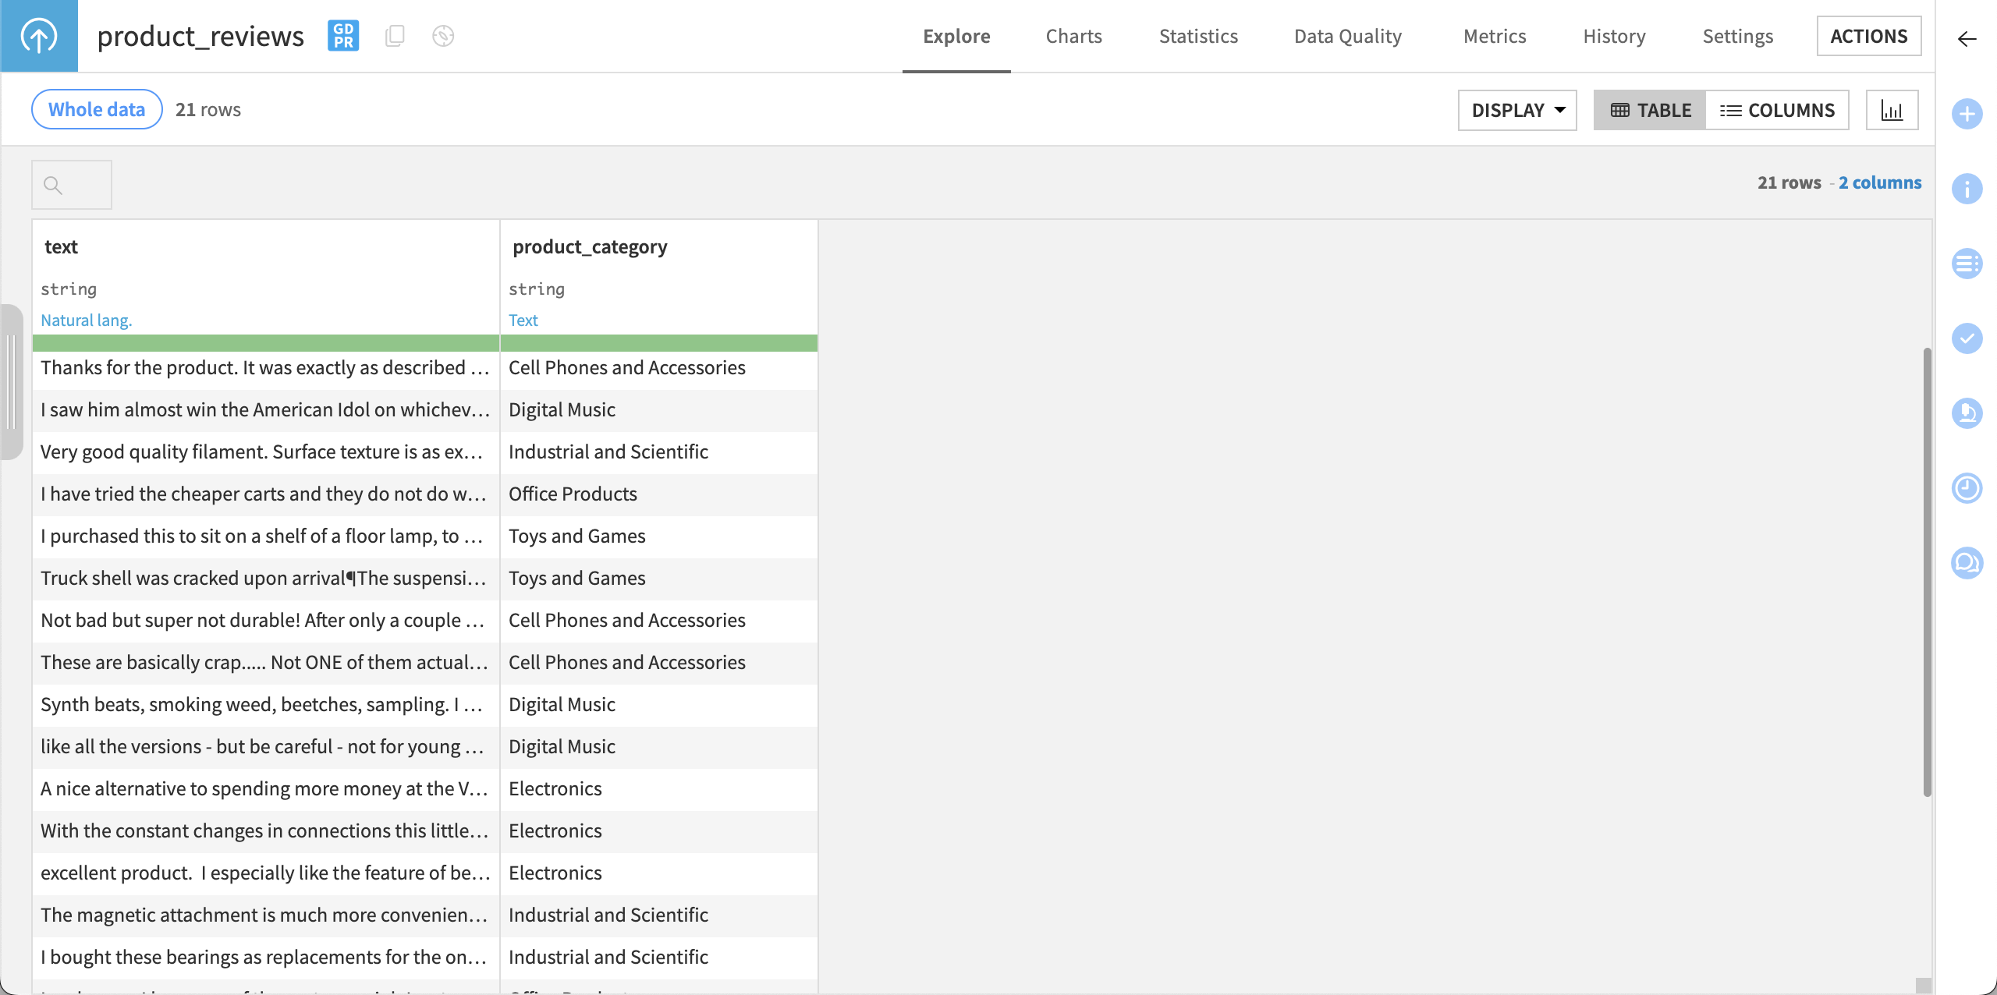Switch to the COLUMNS view mode
Viewport: 1997px width, 995px height.
click(1779, 110)
